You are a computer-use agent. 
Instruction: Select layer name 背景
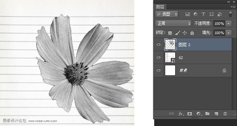(x=183, y=70)
